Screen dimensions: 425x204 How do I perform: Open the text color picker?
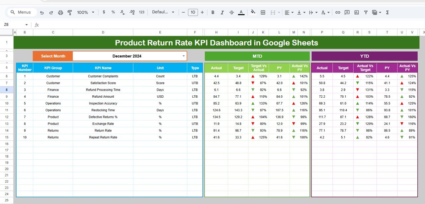tap(241, 12)
